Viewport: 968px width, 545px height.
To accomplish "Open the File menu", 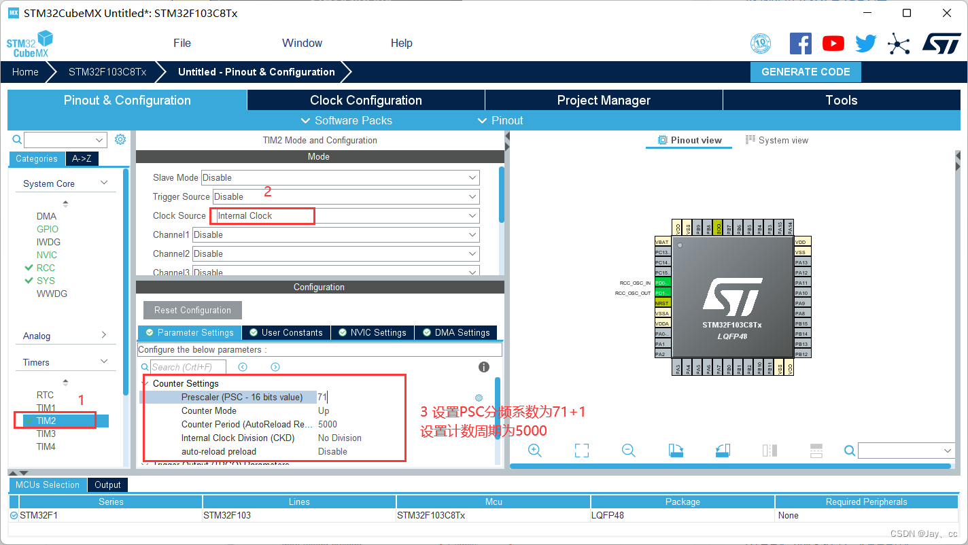I will [x=182, y=43].
